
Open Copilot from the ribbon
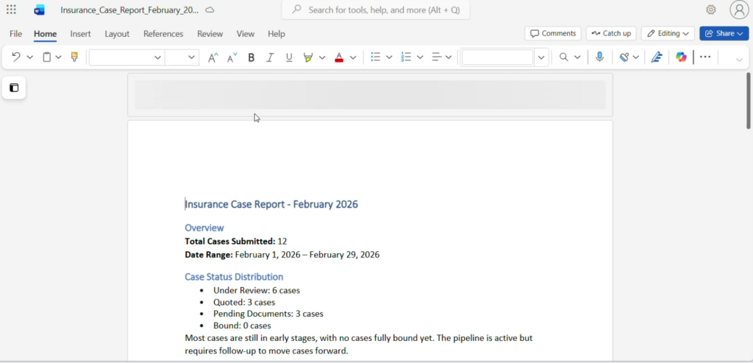coord(682,57)
